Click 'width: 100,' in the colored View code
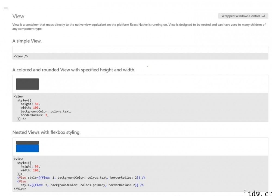The height and width of the screenshot is (196, 272). (x=30, y=108)
